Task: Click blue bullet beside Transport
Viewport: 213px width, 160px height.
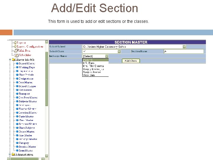Action: [17, 94]
